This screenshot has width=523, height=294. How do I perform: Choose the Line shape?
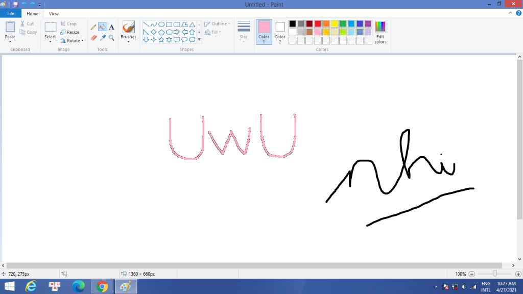(146, 24)
